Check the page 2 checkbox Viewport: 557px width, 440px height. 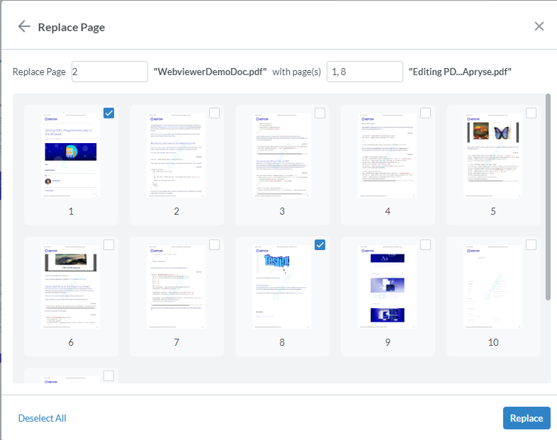[214, 113]
